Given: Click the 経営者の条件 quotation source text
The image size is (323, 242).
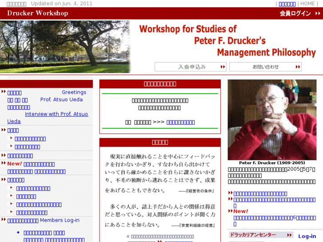Looking at the screenshot, I should tap(200, 191).
